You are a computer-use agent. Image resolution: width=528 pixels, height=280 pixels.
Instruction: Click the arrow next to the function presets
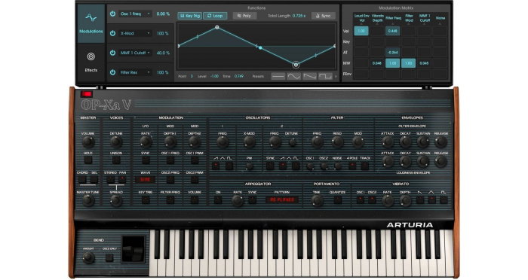click(x=336, y=77)
